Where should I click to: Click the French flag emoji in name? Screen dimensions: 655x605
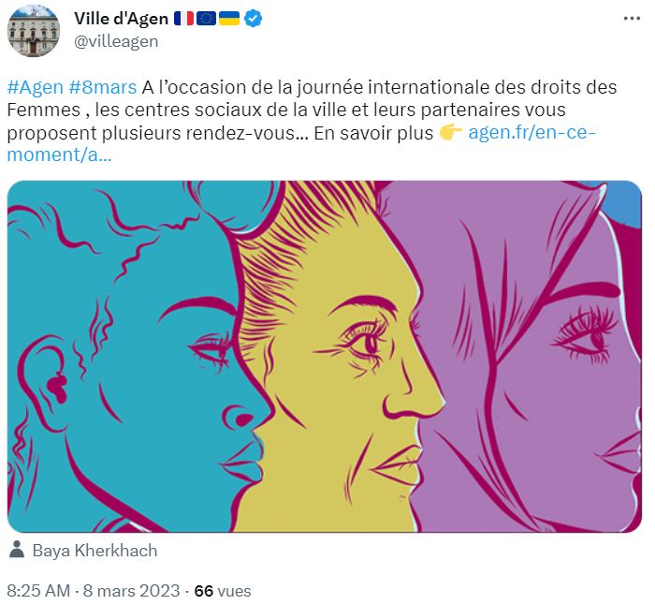point(183,19)
